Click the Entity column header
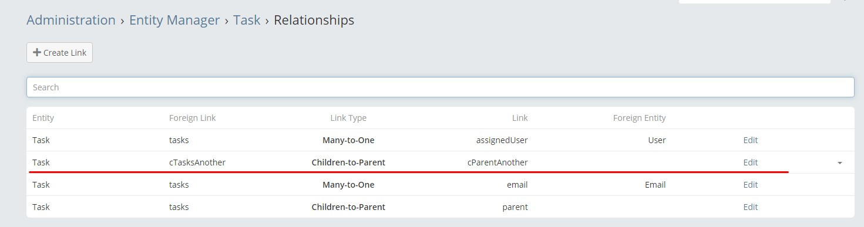 (43, 118)
